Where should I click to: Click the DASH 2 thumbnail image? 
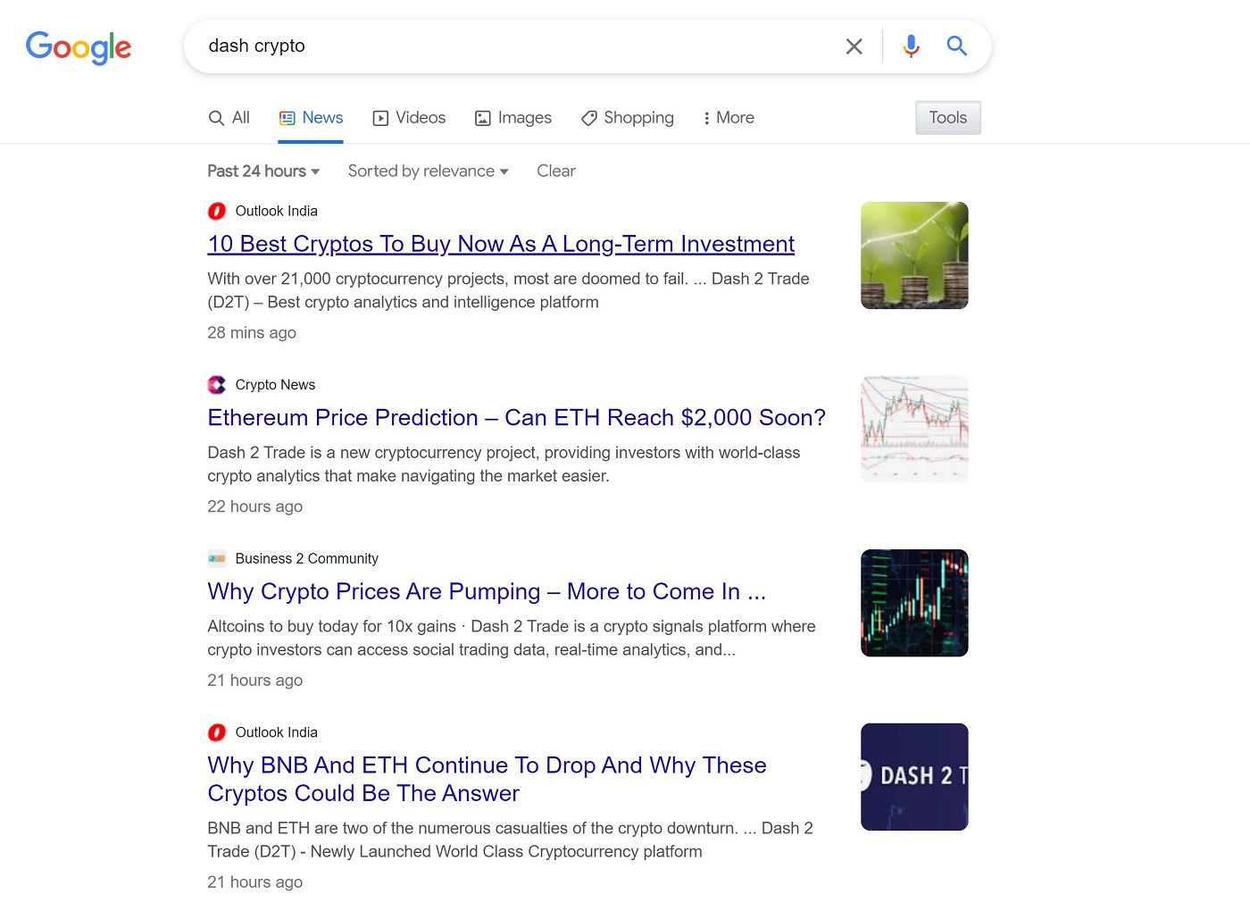pyautogui.click(x=914, y=777)
